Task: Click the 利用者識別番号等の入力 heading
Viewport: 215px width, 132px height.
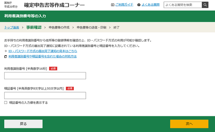Action: [x=25, y=16]
